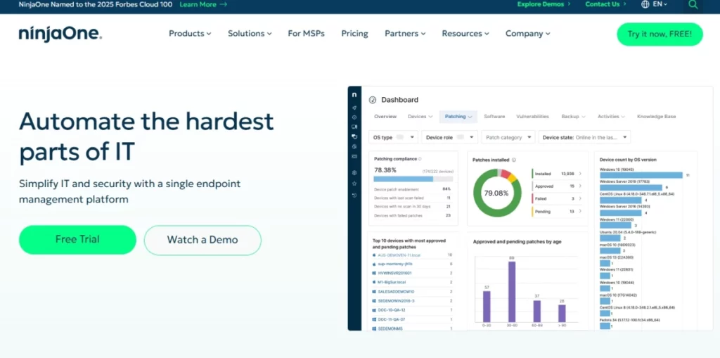
Task: Click the info icon next to Patching compliance
Action: click(420, 159)
